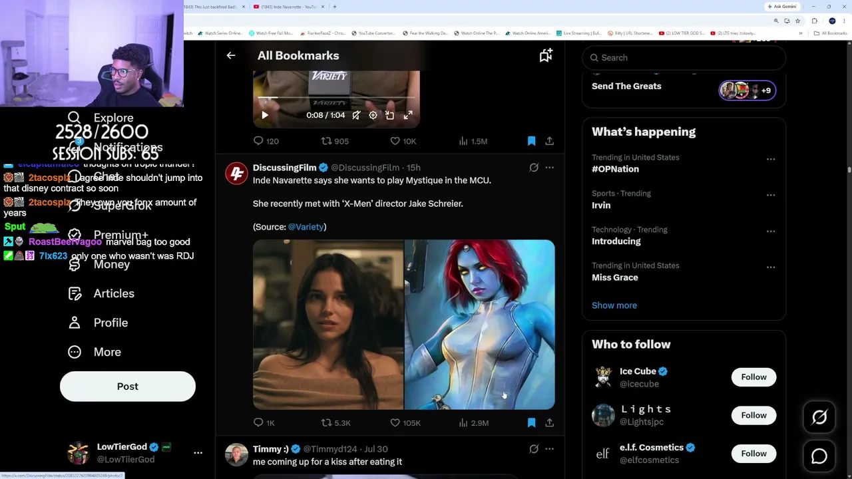The width and height of the screenshot is (852, 479).
Task: Open the video settings gear
Action: [373, 115]
